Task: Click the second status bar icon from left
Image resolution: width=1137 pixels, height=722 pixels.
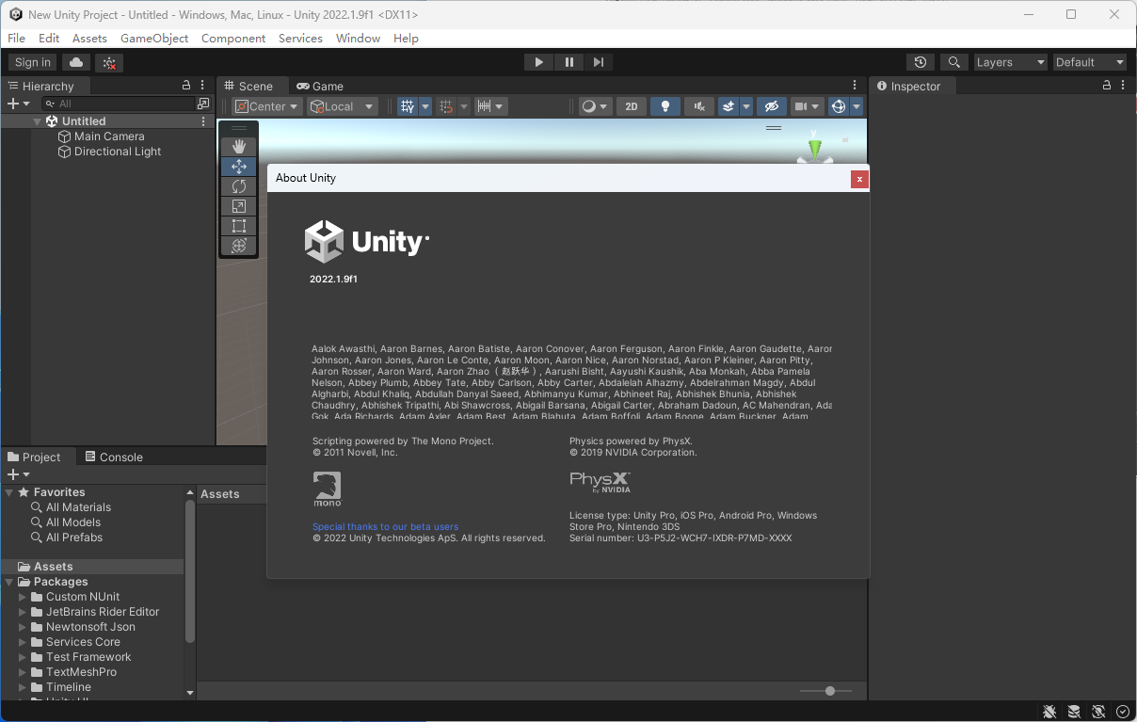Action: (1074, 712)
